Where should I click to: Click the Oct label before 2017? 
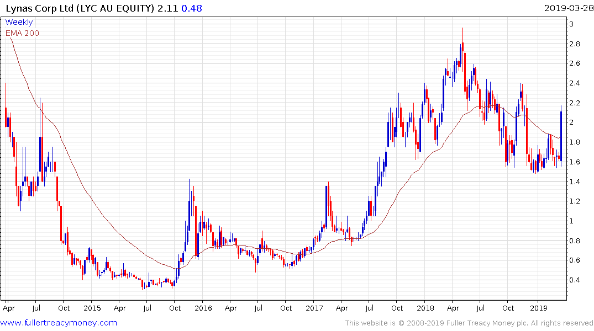click(x=286, y=308)
